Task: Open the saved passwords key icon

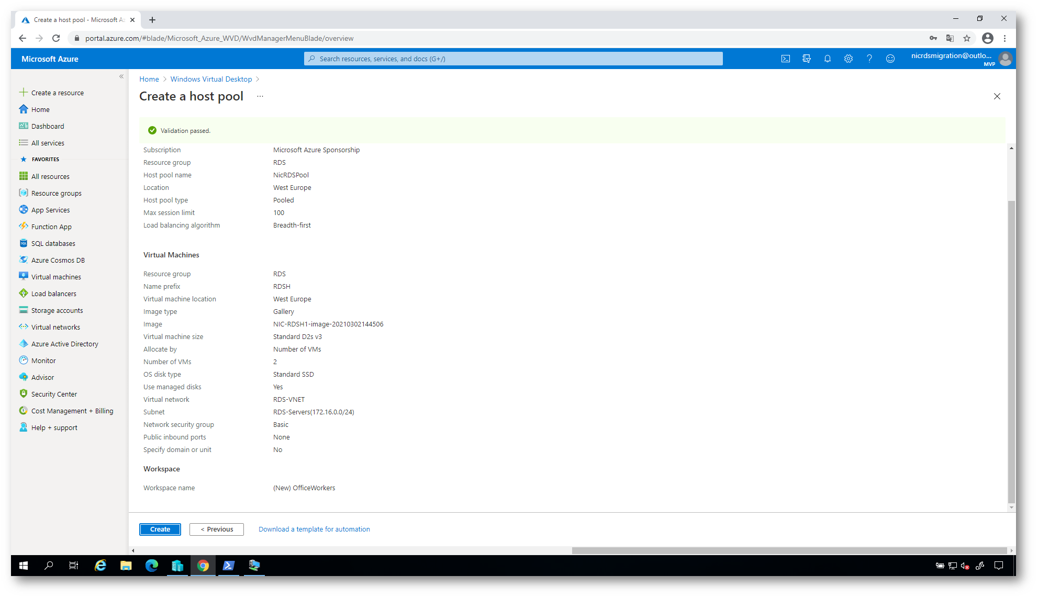Action: (x=933, y=38)
